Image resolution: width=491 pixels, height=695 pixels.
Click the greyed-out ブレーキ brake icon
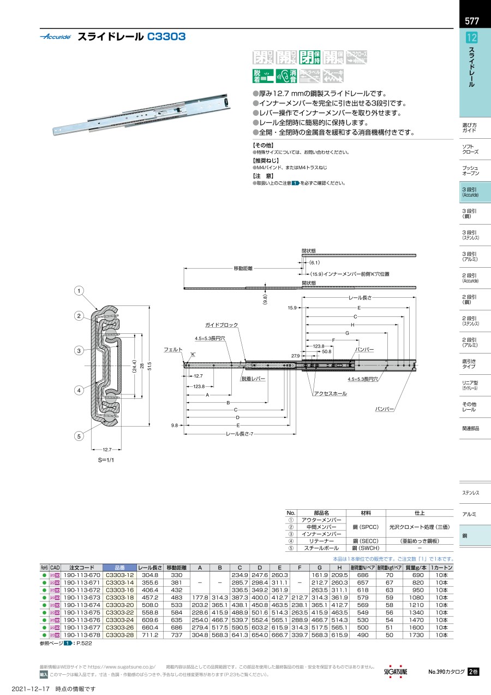333,76
